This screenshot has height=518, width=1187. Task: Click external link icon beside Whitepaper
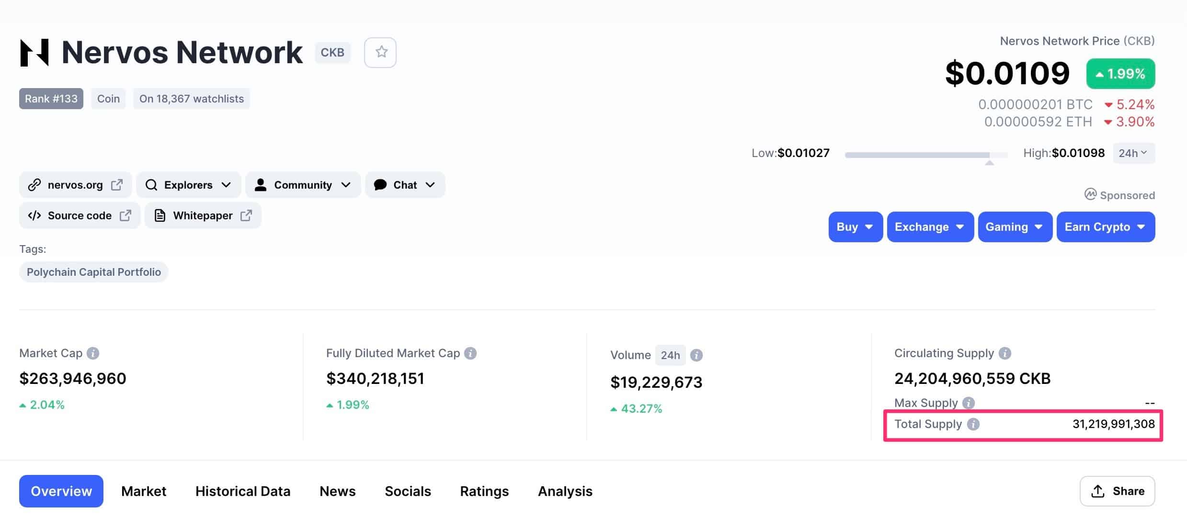tap(246, 215)
